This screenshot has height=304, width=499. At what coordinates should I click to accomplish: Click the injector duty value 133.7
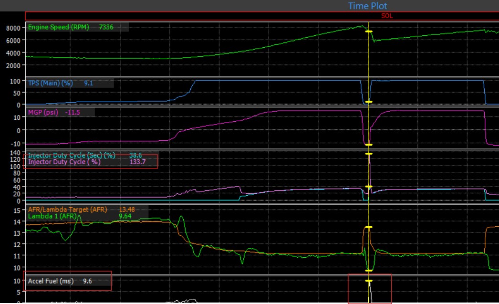click(137, 162)
